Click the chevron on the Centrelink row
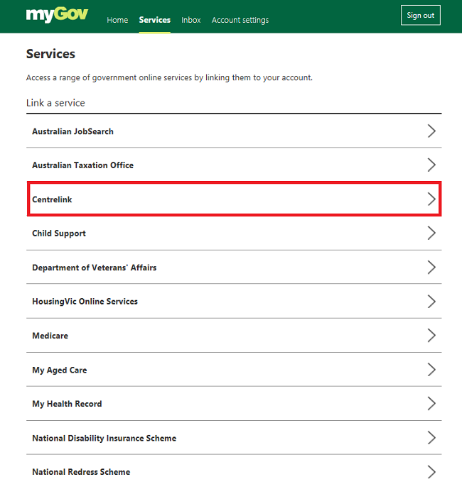 click(x=431, y=199)
